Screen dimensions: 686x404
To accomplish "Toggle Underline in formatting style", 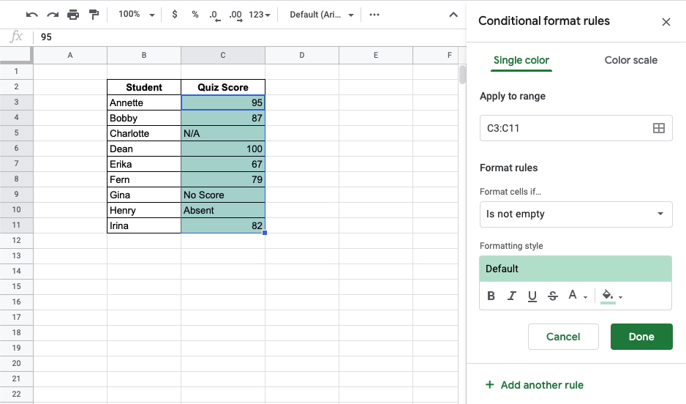I will tap(532, 296).
